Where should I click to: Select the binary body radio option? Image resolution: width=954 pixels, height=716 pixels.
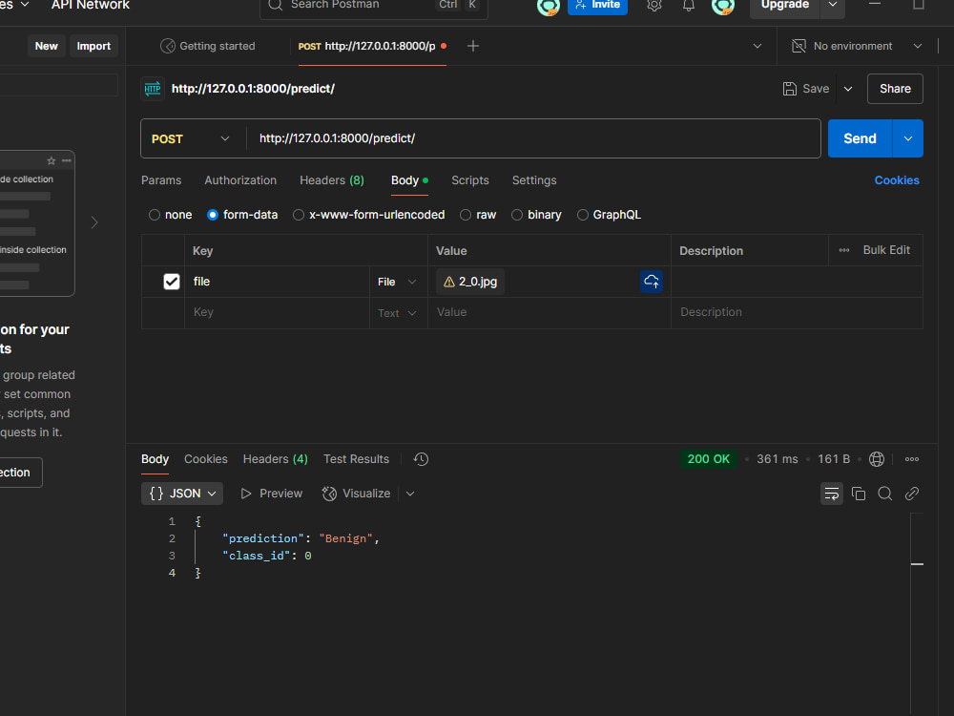(x=516, y=215)
